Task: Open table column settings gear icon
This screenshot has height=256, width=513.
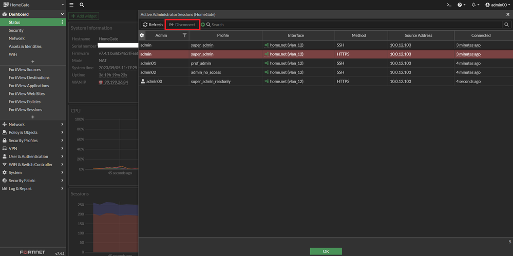Action: tap(142, 35)
